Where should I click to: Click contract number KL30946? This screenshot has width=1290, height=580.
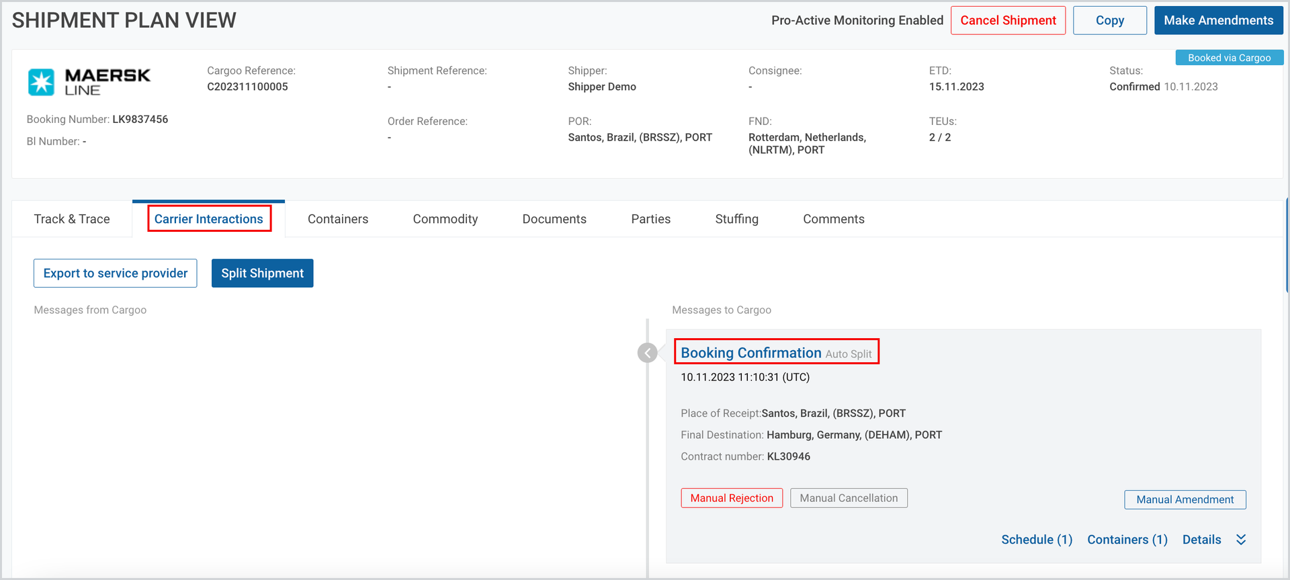tap(789, 456)
